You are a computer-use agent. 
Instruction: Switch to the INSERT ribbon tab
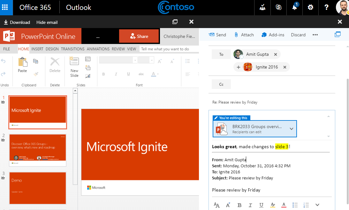[37, 49]
